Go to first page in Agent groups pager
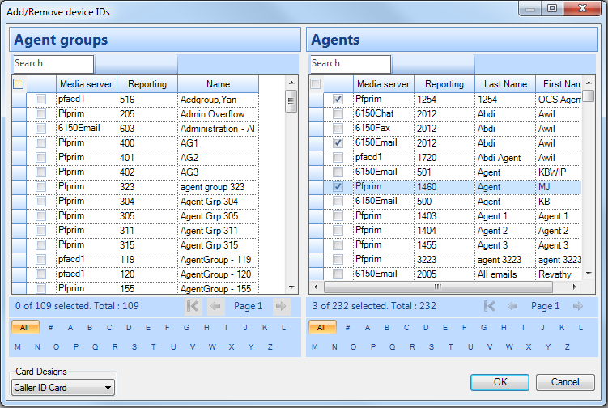 click(193, 306)
